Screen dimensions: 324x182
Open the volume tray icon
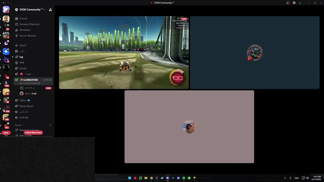[x=307, y=178]
